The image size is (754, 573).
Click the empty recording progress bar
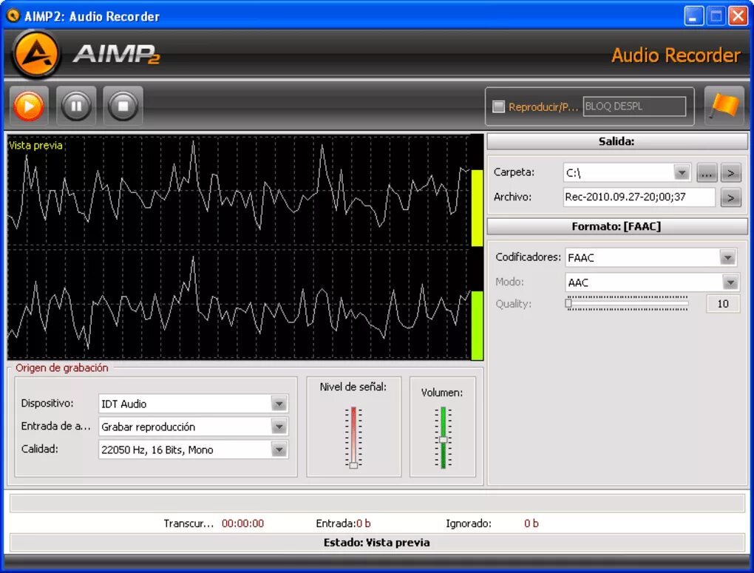[377, 504]
